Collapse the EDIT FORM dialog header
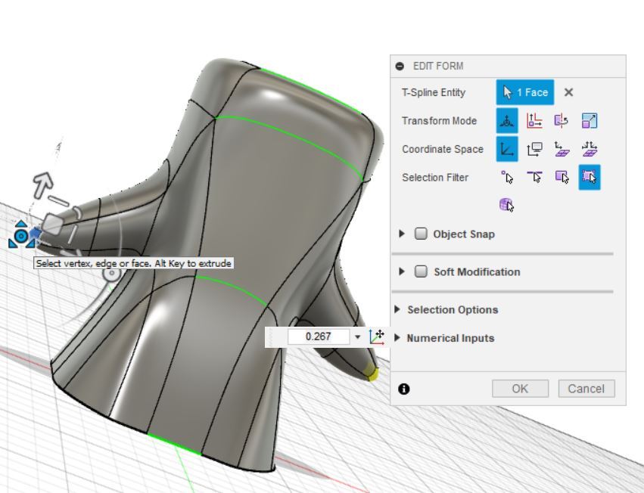 point(400,66)
